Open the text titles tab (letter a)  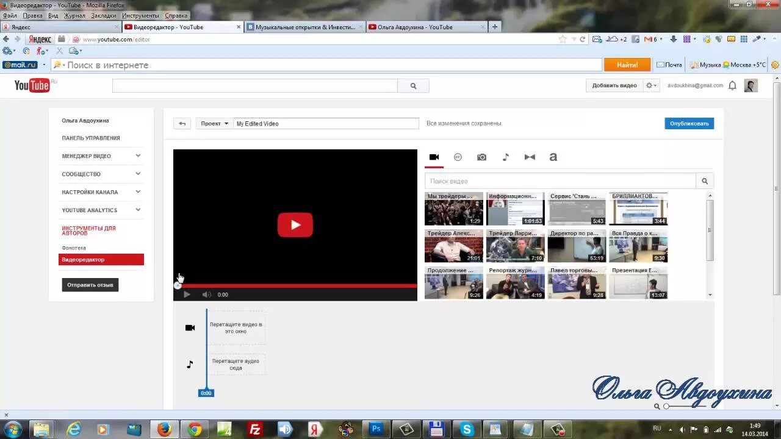pos(553,157)
